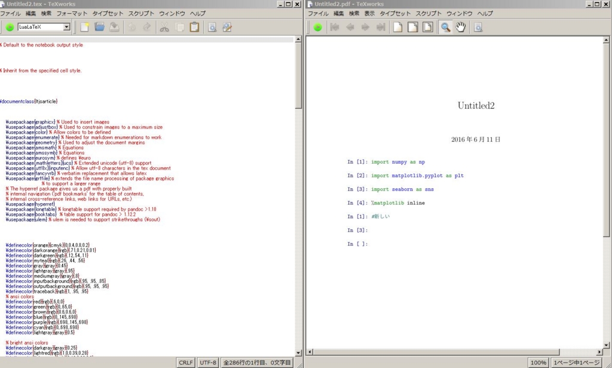Click the Save icon in the editor toolbar

(114, 27)
